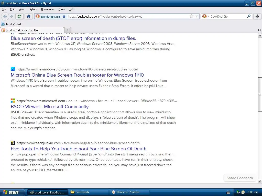Viewport: 262px width, 196px height.
Task: Open Microsoft Online Blue Screen Troubleshooter link
Action: click(77, 75)
